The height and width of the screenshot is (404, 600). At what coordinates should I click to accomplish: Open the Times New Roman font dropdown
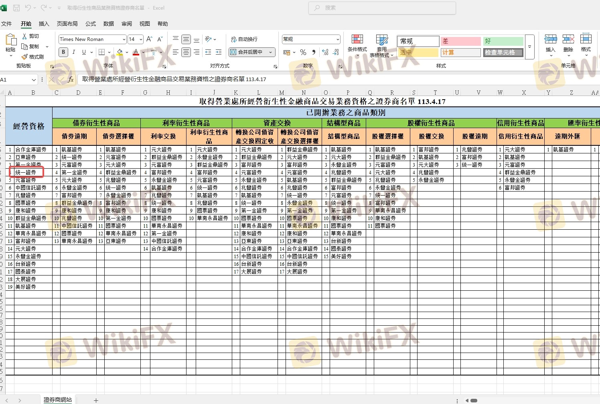(x=124, y=39)
